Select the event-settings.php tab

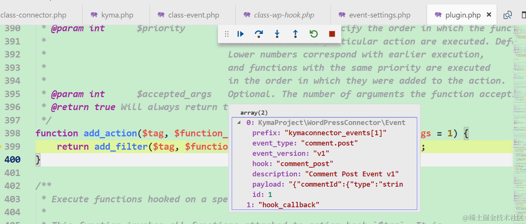(379, 14)
